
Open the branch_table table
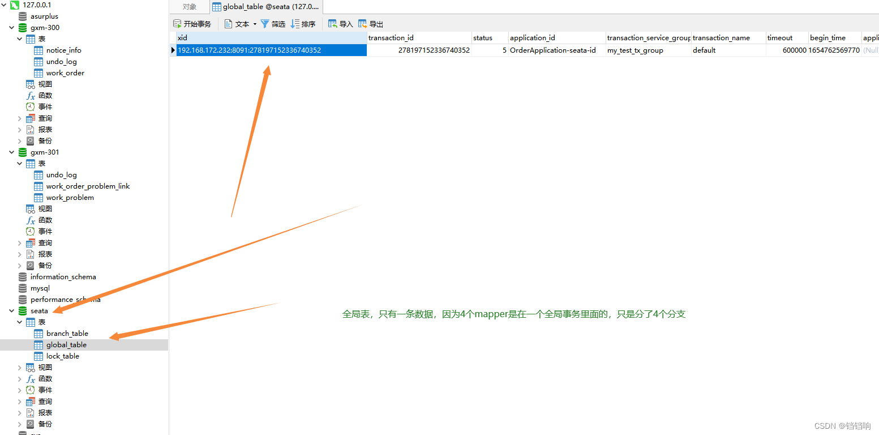pyautogui.click(x=67, y=333)
